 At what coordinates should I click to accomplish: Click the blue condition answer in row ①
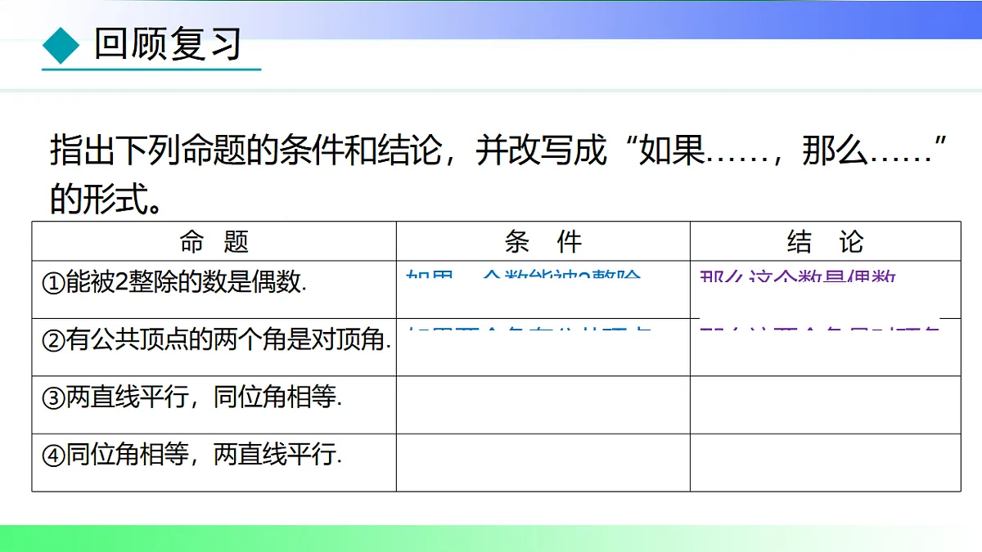coord(524,275)
